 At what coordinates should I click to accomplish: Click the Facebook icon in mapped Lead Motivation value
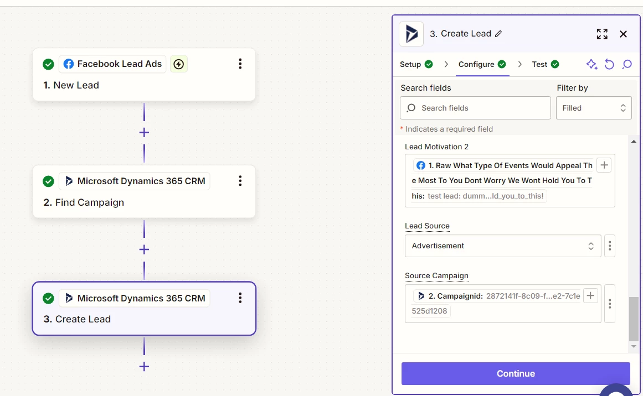(x=421, y=165)
